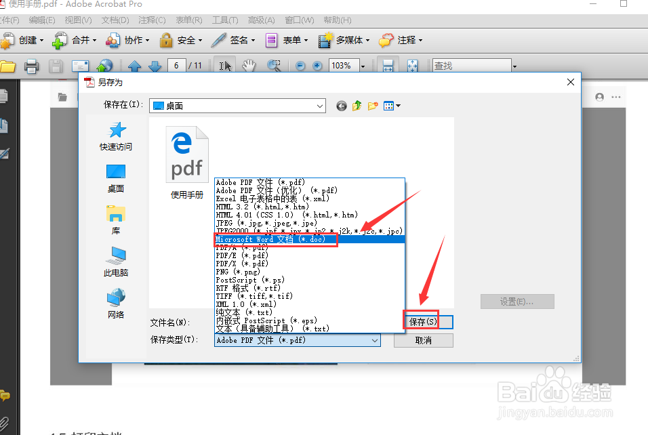
Task: Click the save disk icon in toolbar
Action: point(56,66)
